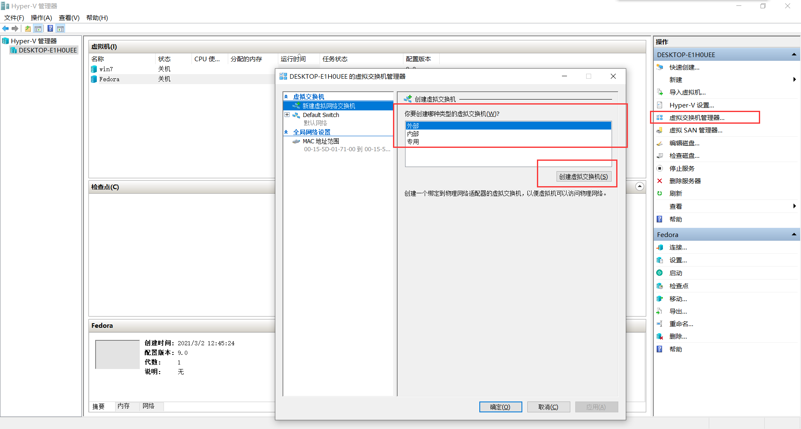Open 快速创建 quick create action

click(684, 67)
